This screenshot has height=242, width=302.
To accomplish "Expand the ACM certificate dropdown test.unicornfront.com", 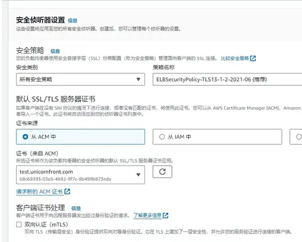I will (80, 175).
